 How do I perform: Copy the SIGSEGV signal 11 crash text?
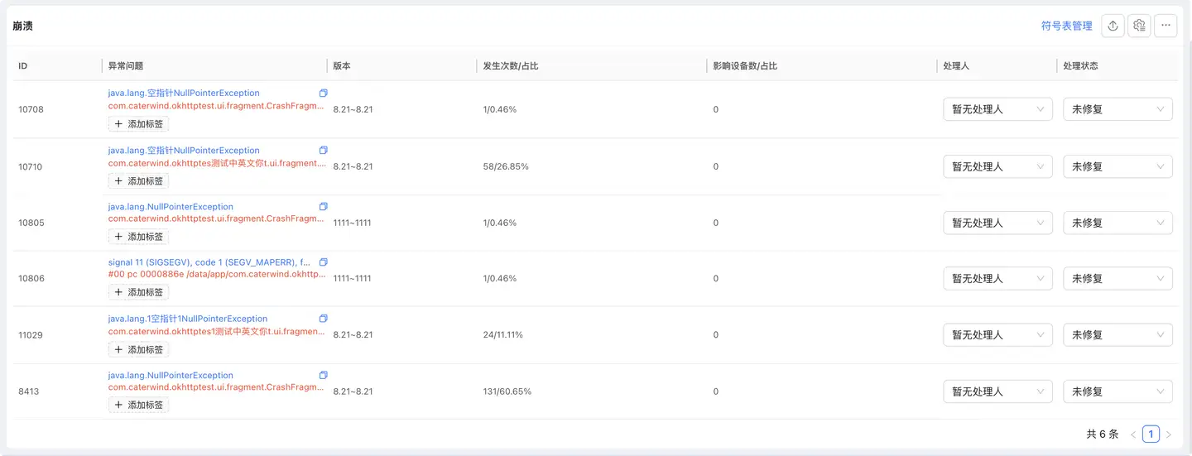[x=324, y=262]
